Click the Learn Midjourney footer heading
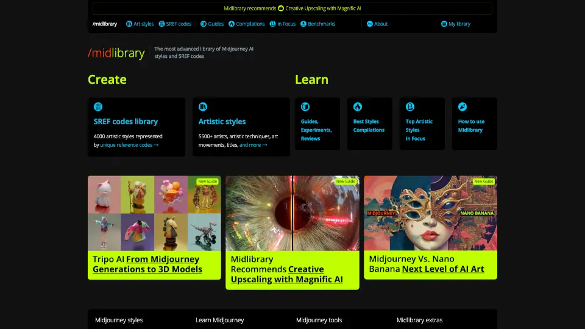Image resolution: width=585 pixels, height=329 pixels. click(x=220, y=320)
